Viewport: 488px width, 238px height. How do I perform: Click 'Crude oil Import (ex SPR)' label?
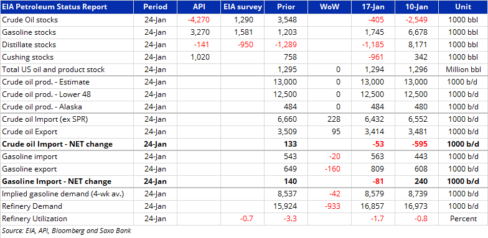click(x=45, y=119)
